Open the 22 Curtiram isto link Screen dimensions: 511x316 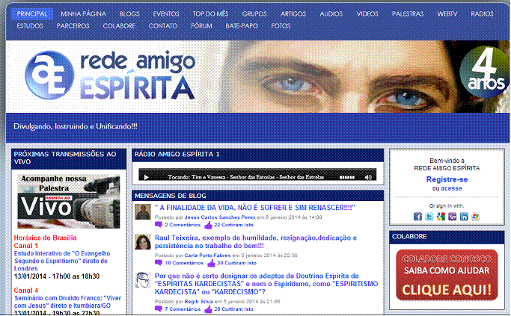(x=233, y=225)
